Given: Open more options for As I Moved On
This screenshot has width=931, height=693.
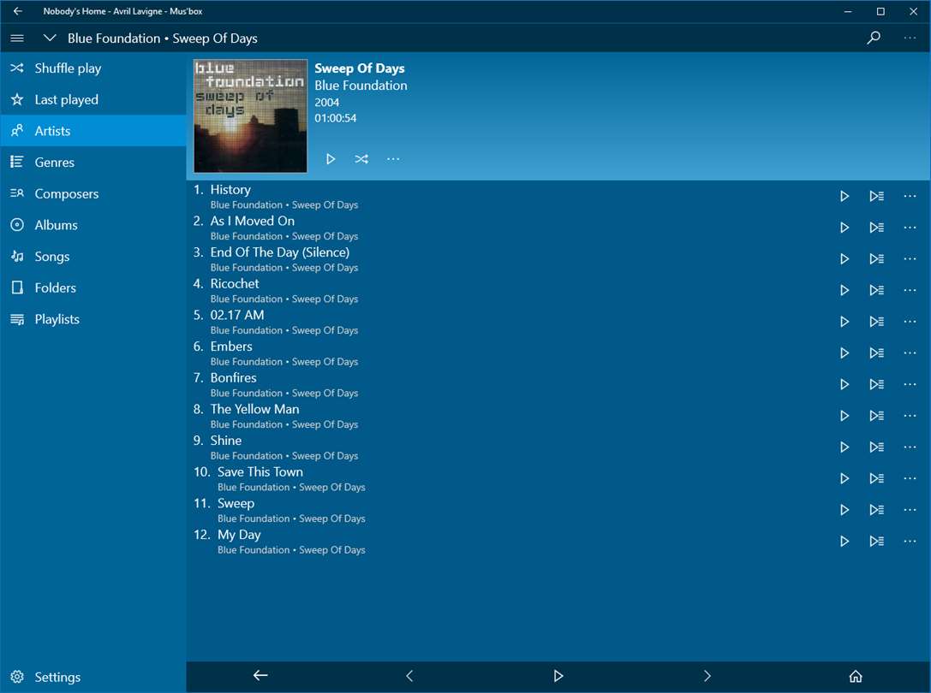Looking at the screenshot, I should (x=910, y=228).
